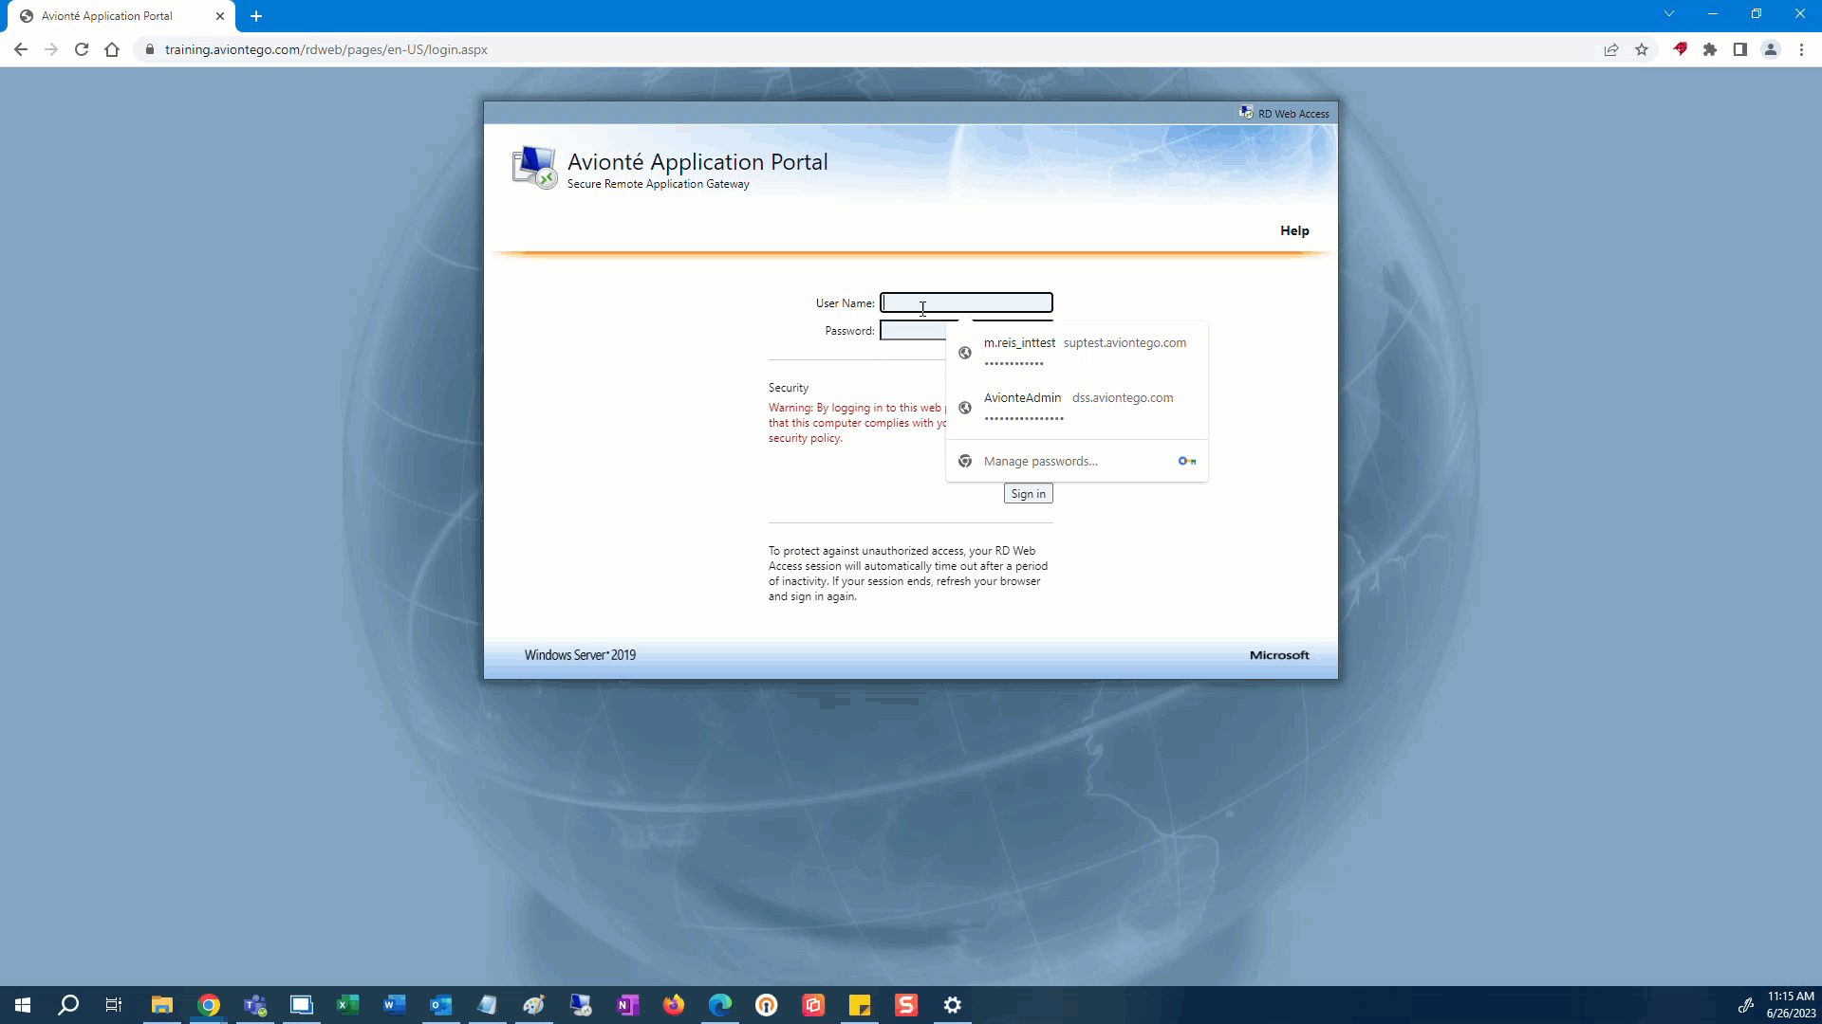Open Snagit from taskbar
Image resolution: width=1822 pixels, height=1024 pixels.
click(x=906, y=1005)
